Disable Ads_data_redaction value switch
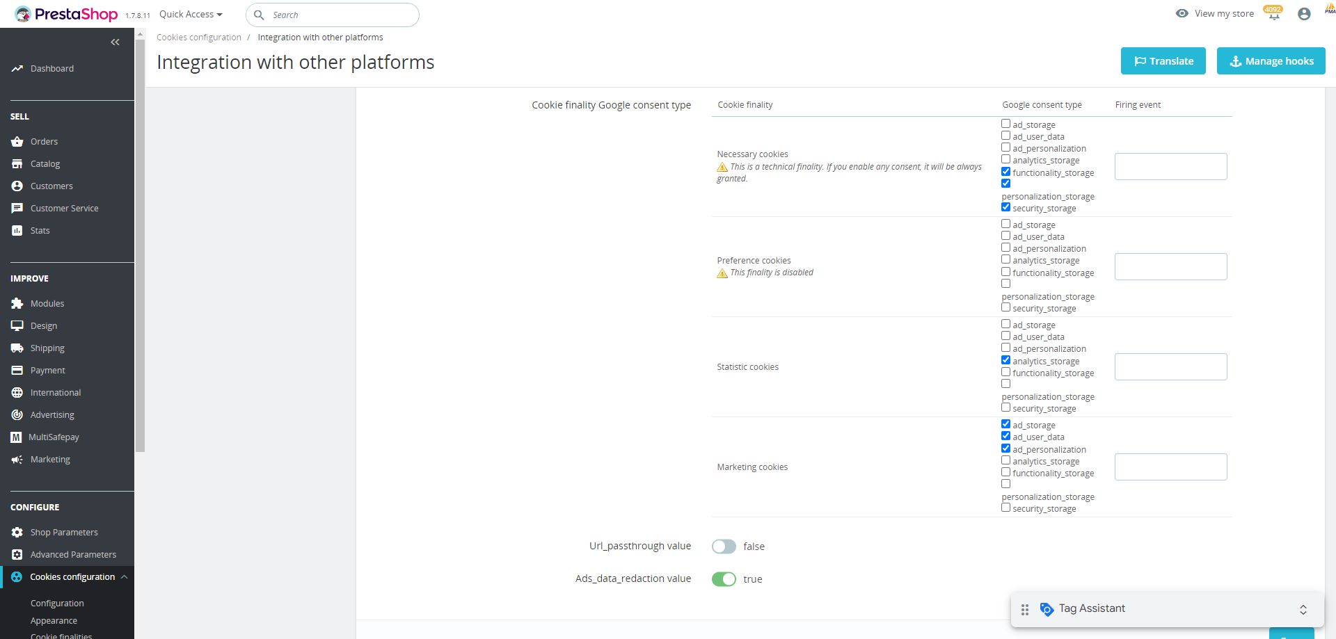 [724, 579]
